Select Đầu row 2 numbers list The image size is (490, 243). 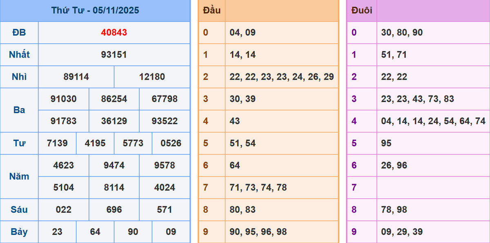(x=282, y=77)
